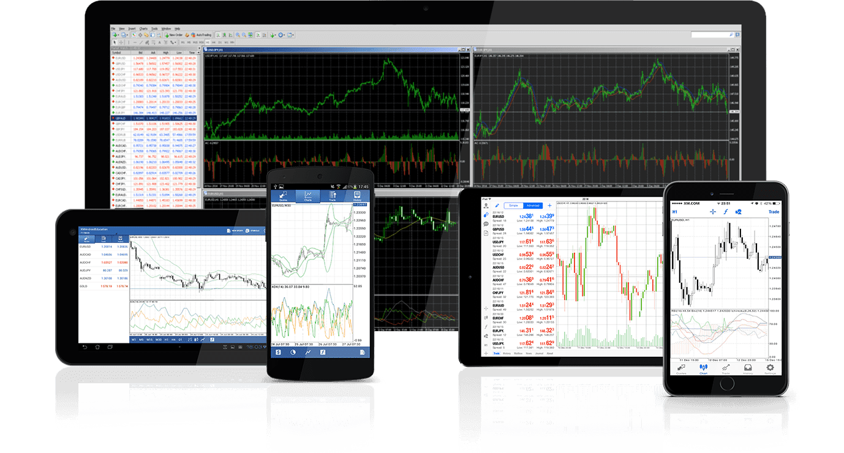Select the cursor arrow tool on desktop toolbar
844x453 pixels.
(115, 42)
